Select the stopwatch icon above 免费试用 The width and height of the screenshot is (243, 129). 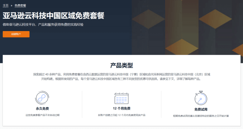(201, 98)
